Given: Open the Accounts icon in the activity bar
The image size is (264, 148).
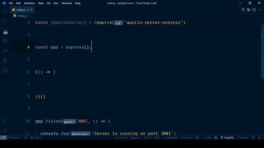Looking at the screenshot, I should pyautogui.click(x=5, y=120).
